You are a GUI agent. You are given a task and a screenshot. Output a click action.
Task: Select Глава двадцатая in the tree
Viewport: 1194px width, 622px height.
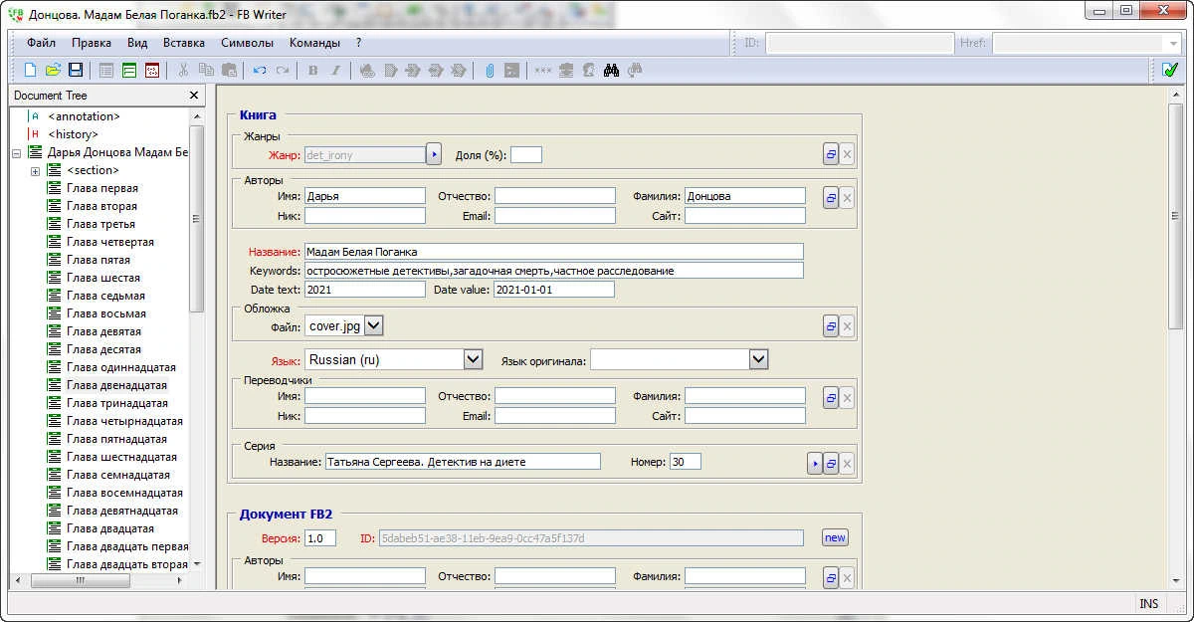coord(110,528)
